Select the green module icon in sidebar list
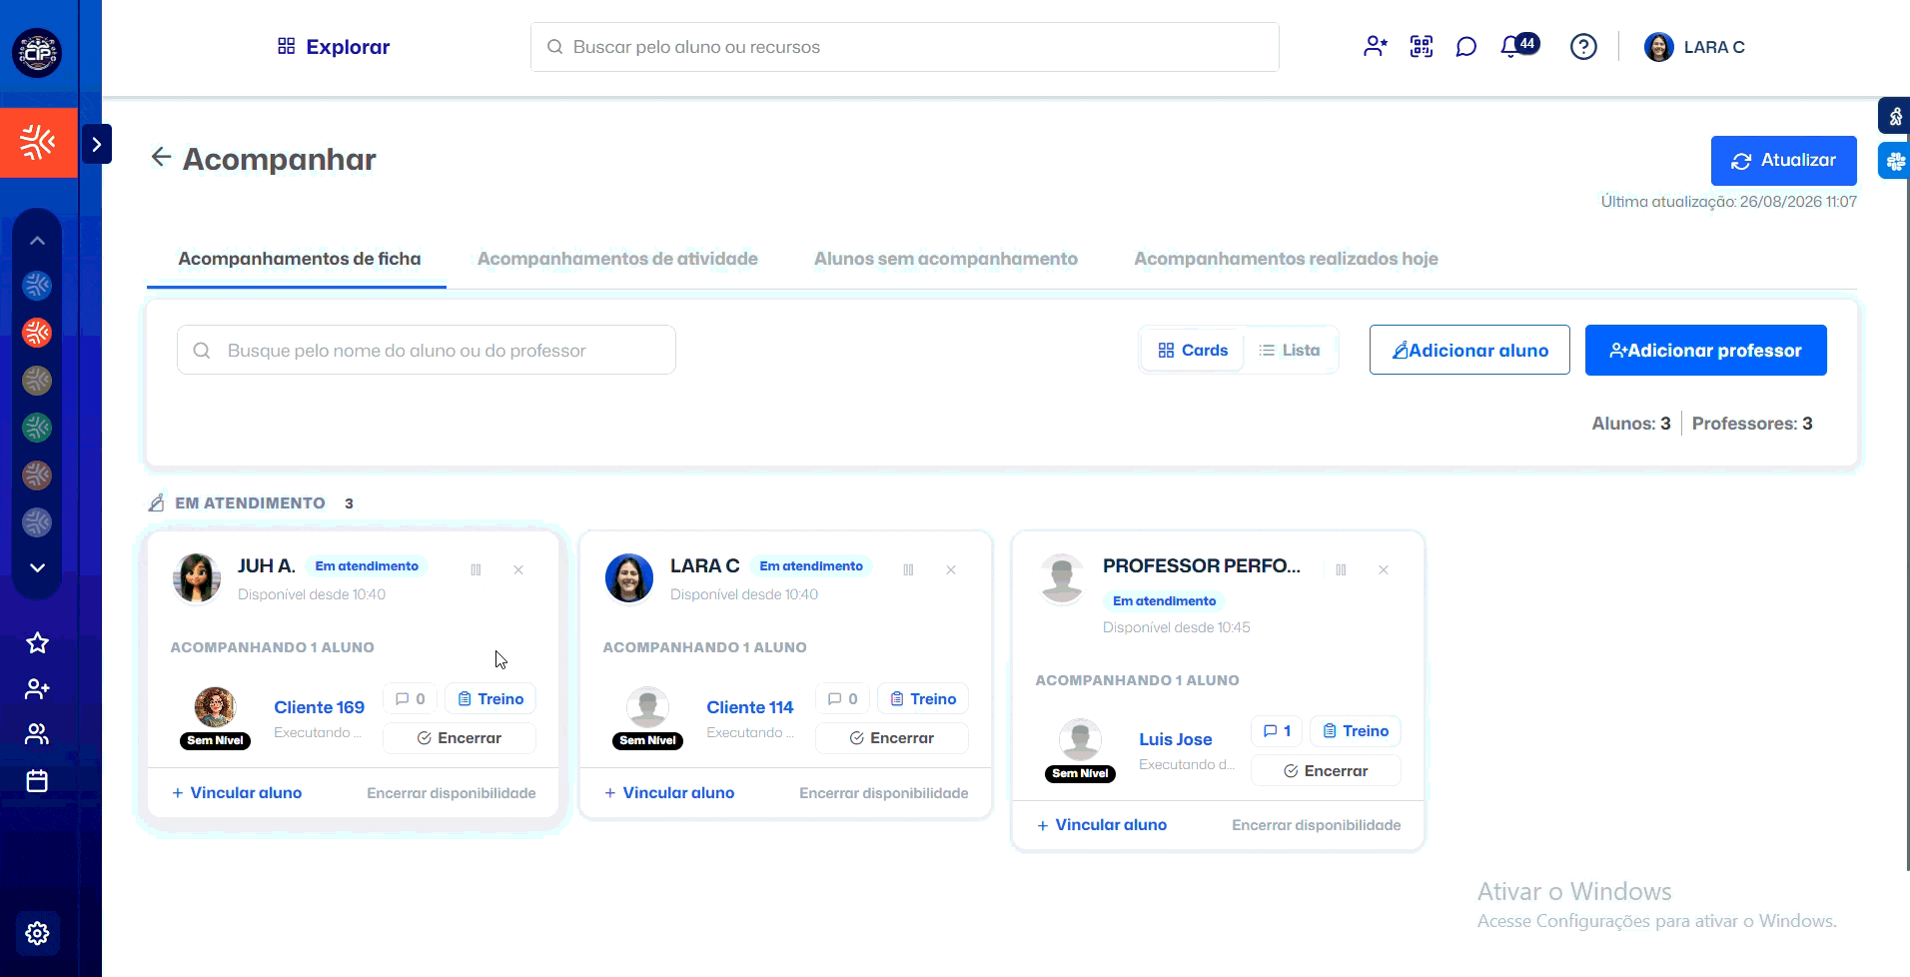Image resolution: width=1910 pixels, height=977 pixels. pyautogui.click(x=37, y=428)
